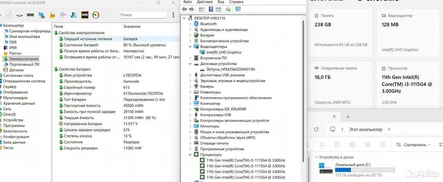The height and width of the screenshot is (182, 443).
Task: Click the user silhouette toolbar icon
Action: (x=74, y=15)
